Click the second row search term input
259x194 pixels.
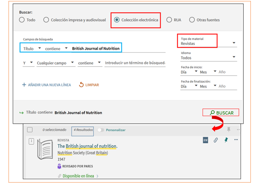click(135, 63)
